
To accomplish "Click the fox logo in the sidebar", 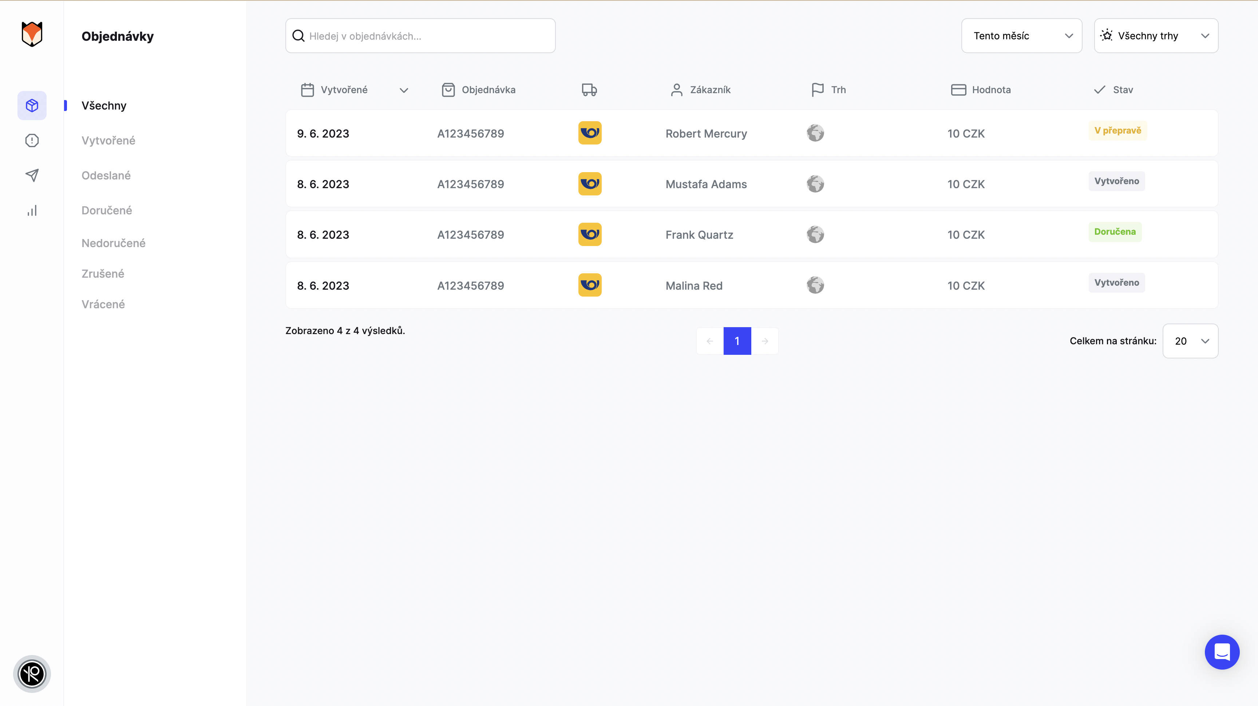I will click(x=32, y=34).
